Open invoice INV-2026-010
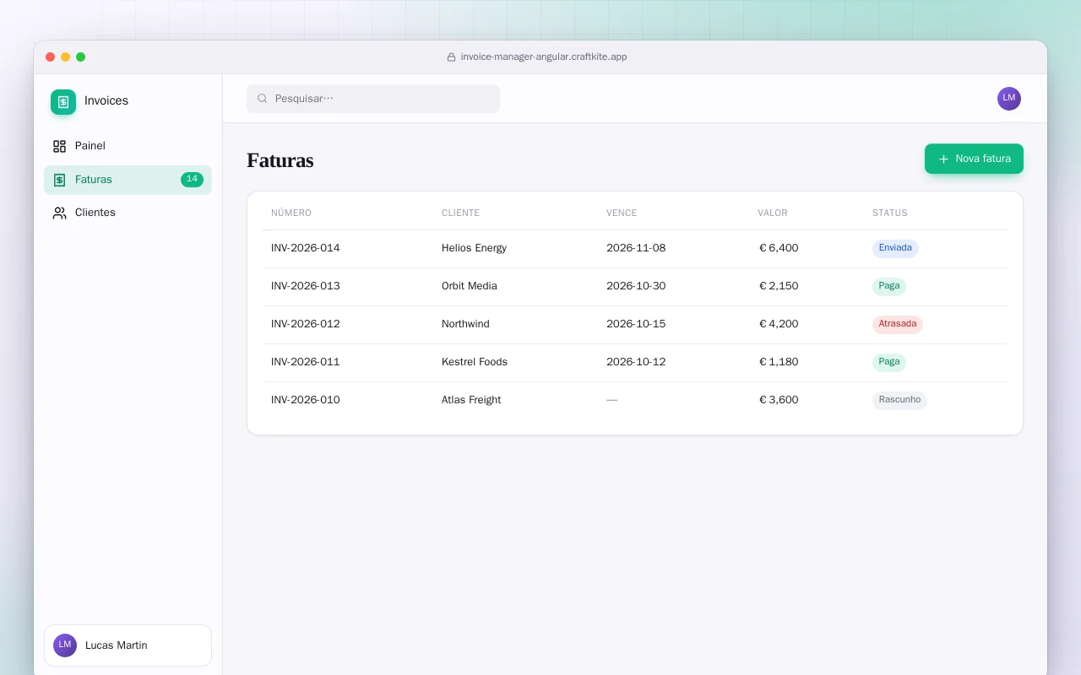Viewport: 1081px width, 675px height. click(x=306, y=400)
